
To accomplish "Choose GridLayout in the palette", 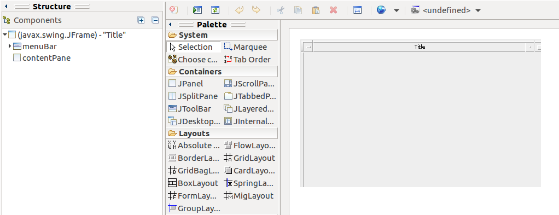I will point(249,158).
